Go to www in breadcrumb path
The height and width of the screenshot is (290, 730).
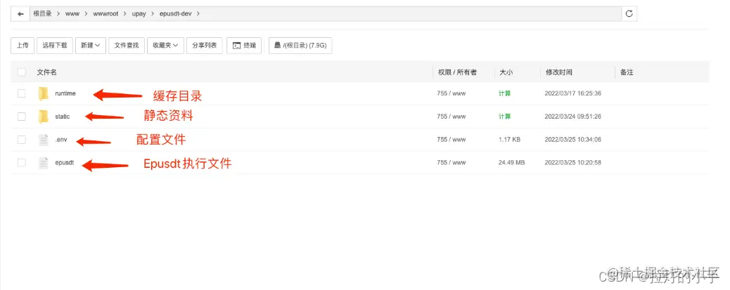point(72,14)
